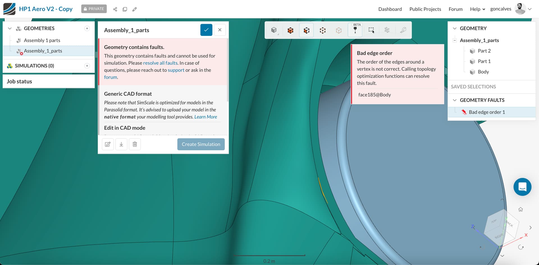Click the SimScale logo icon
This screenshot has width=539, height=265.
point(9,9)
